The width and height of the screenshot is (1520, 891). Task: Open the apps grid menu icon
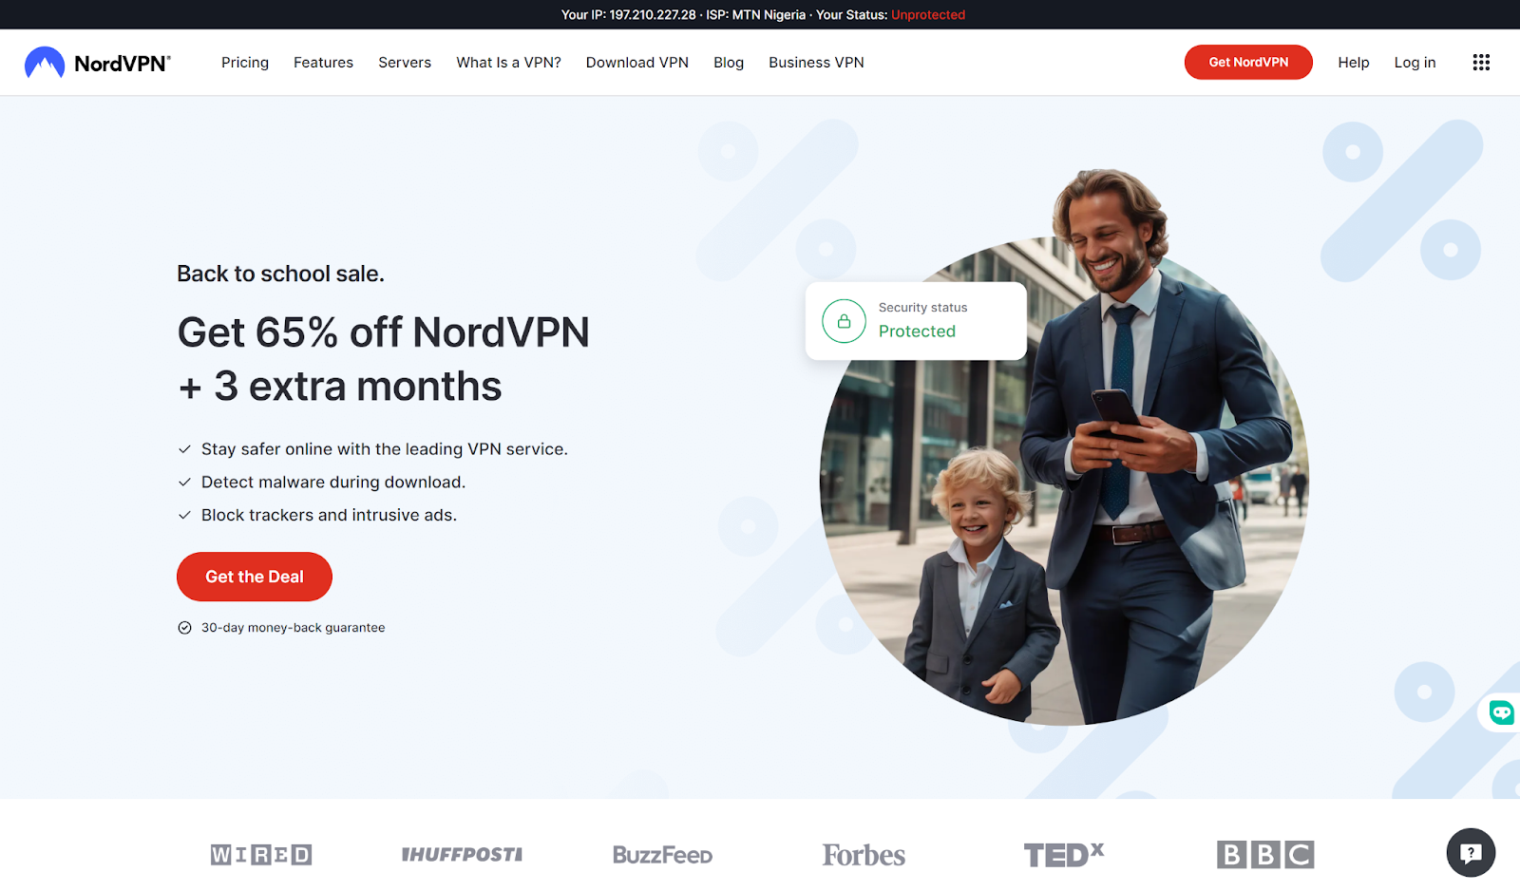(1481, 63)
